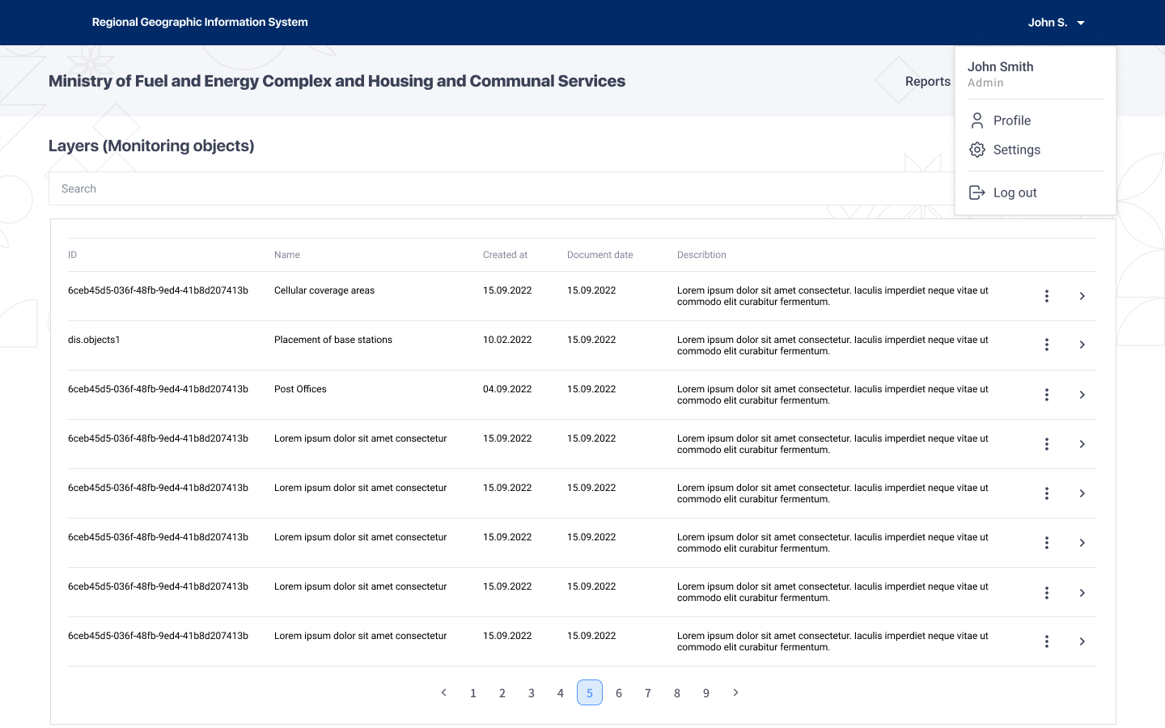Viewport: 1165px width, 728px height.
Task: Open the row chevron for Placement of base stations
Action: point(1082,345)
